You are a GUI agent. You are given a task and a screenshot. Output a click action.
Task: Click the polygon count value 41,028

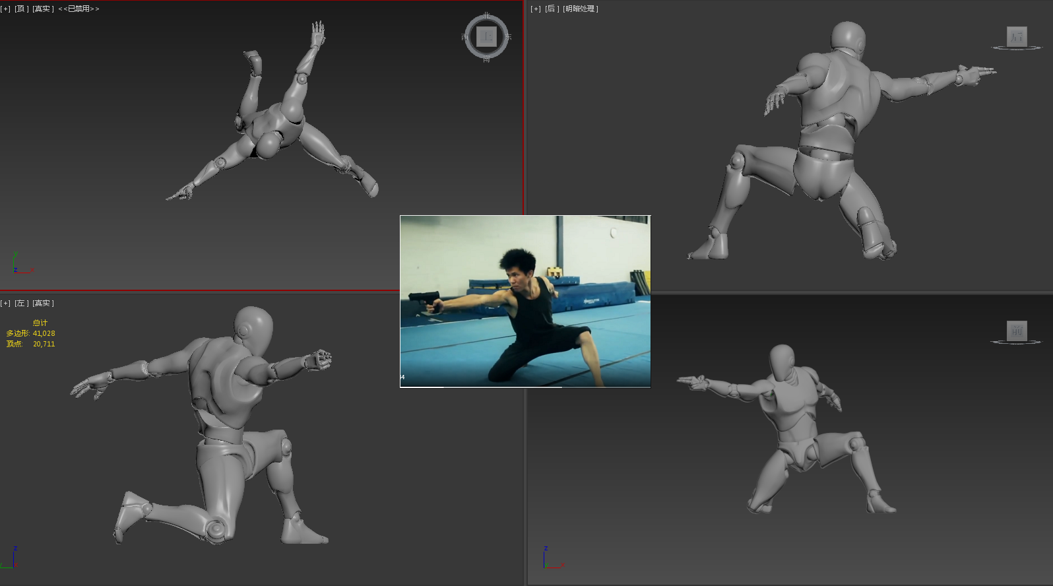pos(44,334)
